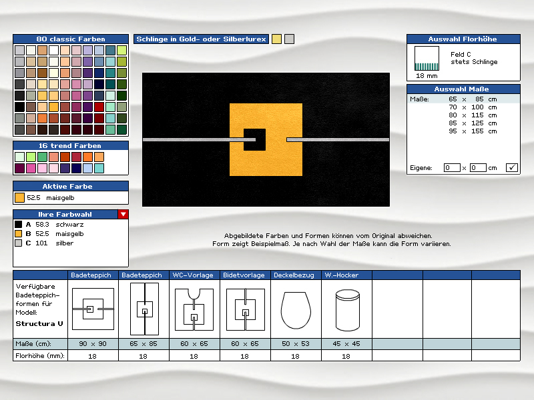Screen dimensions: 534x400
Task: Choose the 65 x 85 Badeteppich shape icon
Action: (x=144, y=309)
